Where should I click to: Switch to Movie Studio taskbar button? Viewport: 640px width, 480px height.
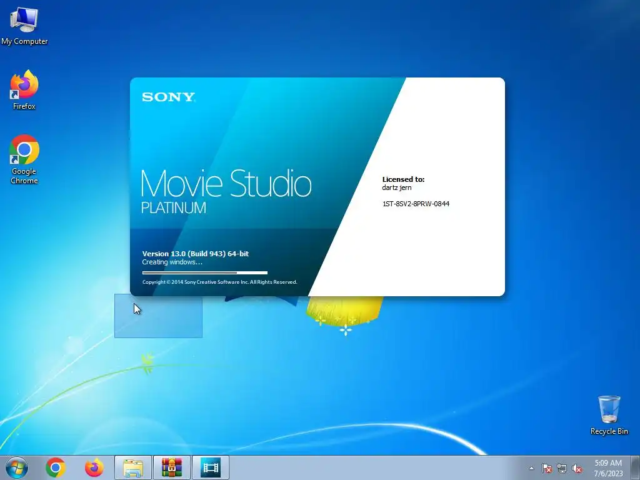click(x=211, y=467)
